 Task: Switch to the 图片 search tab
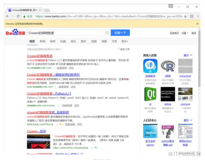[x=84, y=41]
